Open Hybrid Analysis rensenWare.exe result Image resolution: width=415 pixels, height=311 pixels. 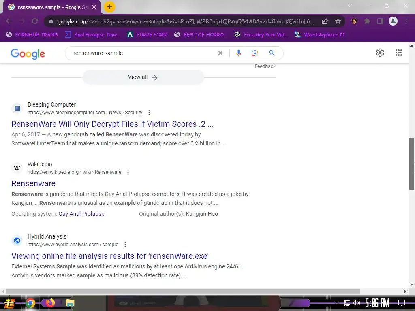pos(110,256)
